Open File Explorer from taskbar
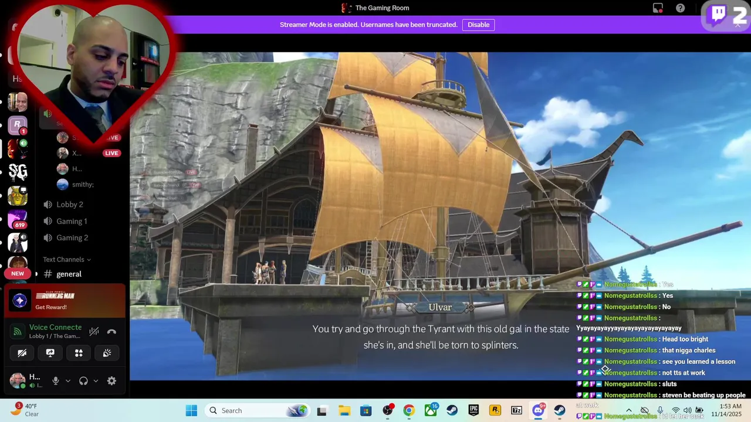The height and width of the screenshot is (422, 751). click(x=344, y=410)
